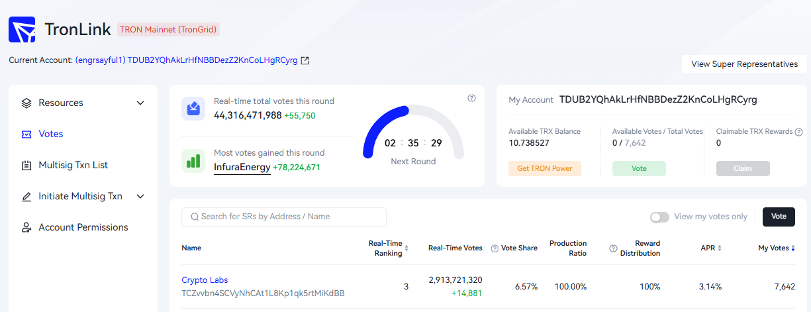
Task: Open help icon in round stats card
Action: (x=471, y=98)
